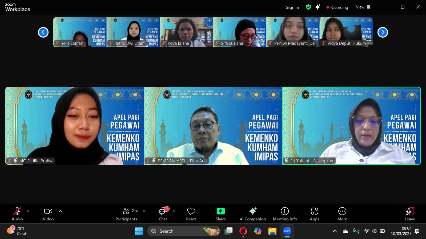
Task: Open the More options menu
Action: (x=342, y=214)
